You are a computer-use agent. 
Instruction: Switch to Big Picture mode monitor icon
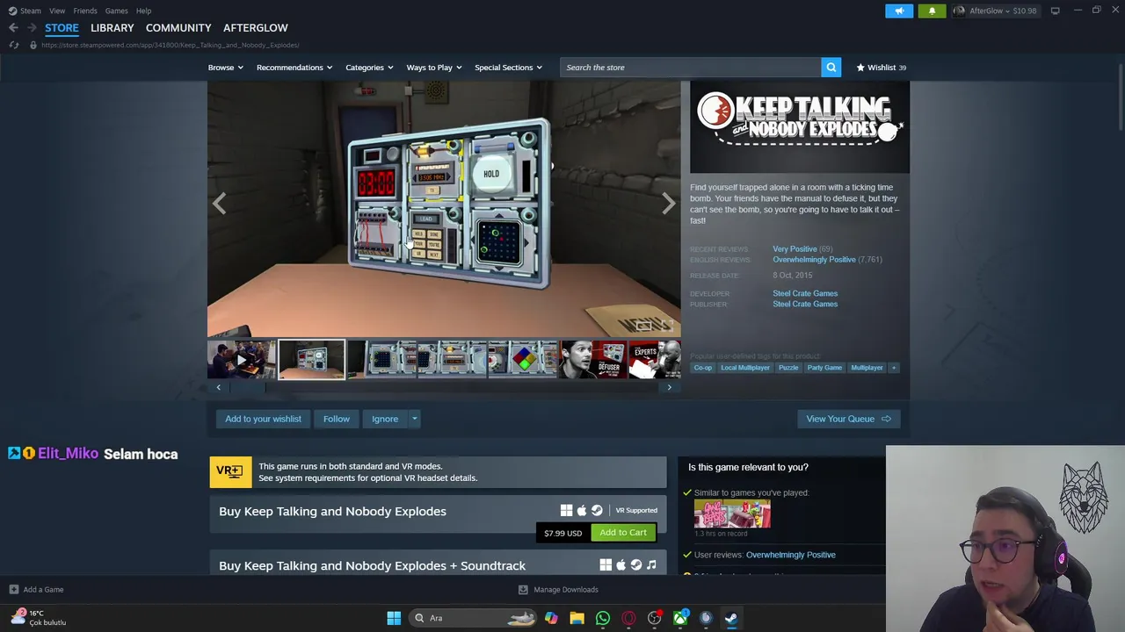pos(1055,11)
